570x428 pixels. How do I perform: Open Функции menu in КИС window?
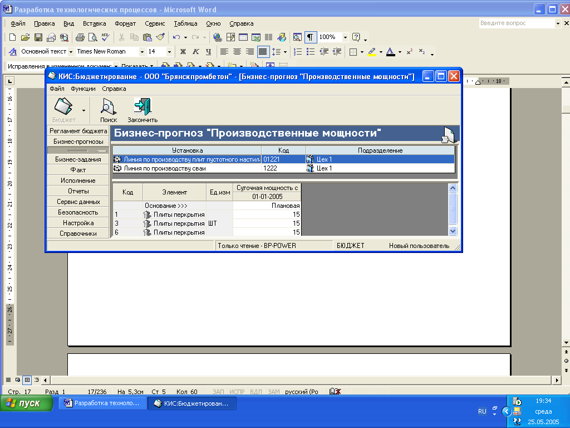pos(83,89)
